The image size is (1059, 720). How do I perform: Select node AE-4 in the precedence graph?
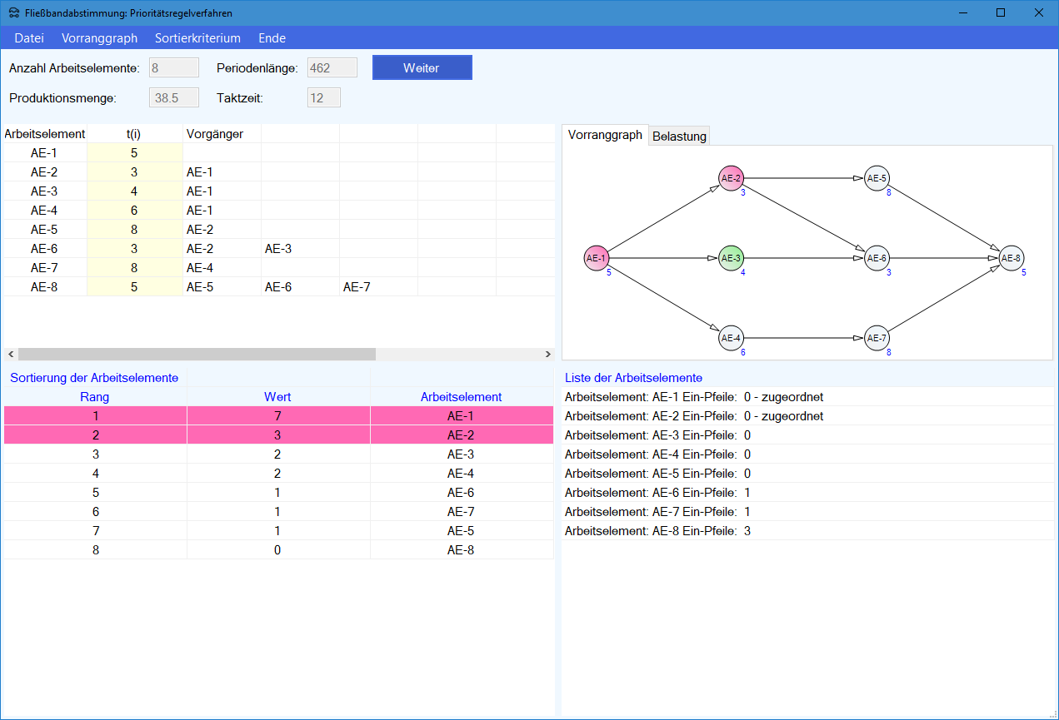click(x=731, y=338)
